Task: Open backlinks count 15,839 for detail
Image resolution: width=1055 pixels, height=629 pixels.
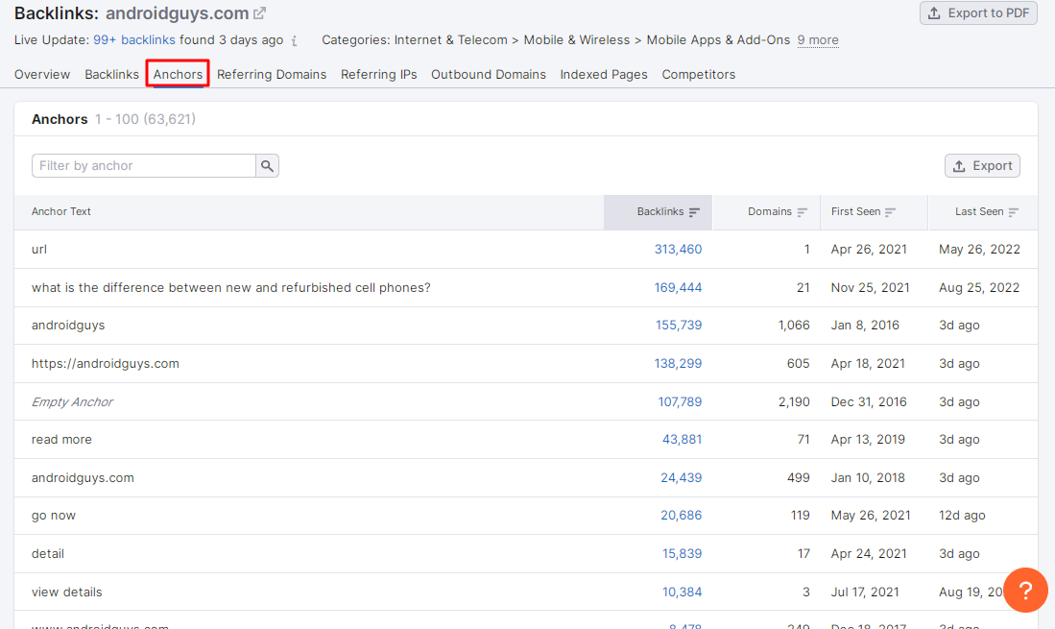Action: (683, 554)
